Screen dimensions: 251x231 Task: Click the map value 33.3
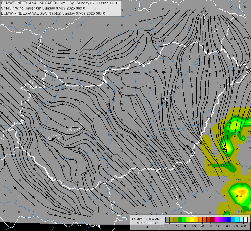(x=239, y=196)
